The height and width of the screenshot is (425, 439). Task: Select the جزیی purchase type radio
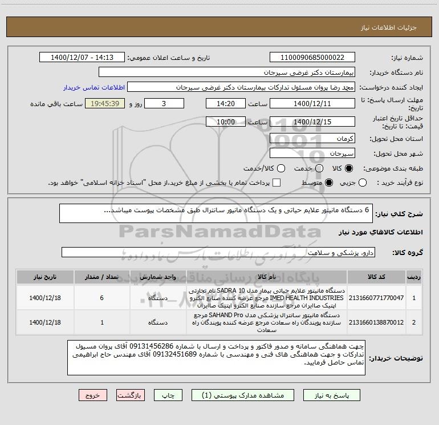click(362, 183)
